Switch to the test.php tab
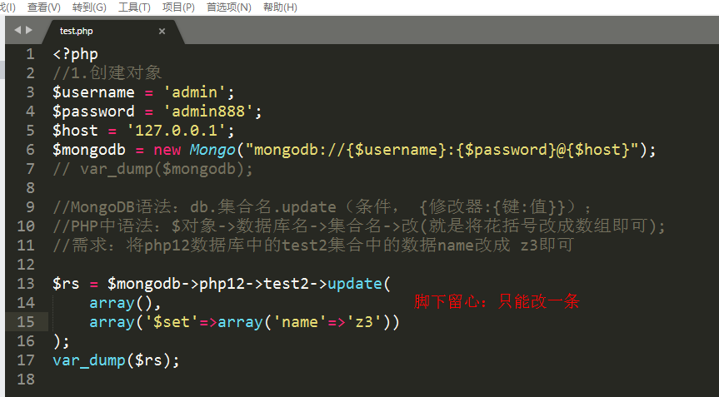This screenshot has height=397, width=719. pyautogui.click(x=77, y=31)
